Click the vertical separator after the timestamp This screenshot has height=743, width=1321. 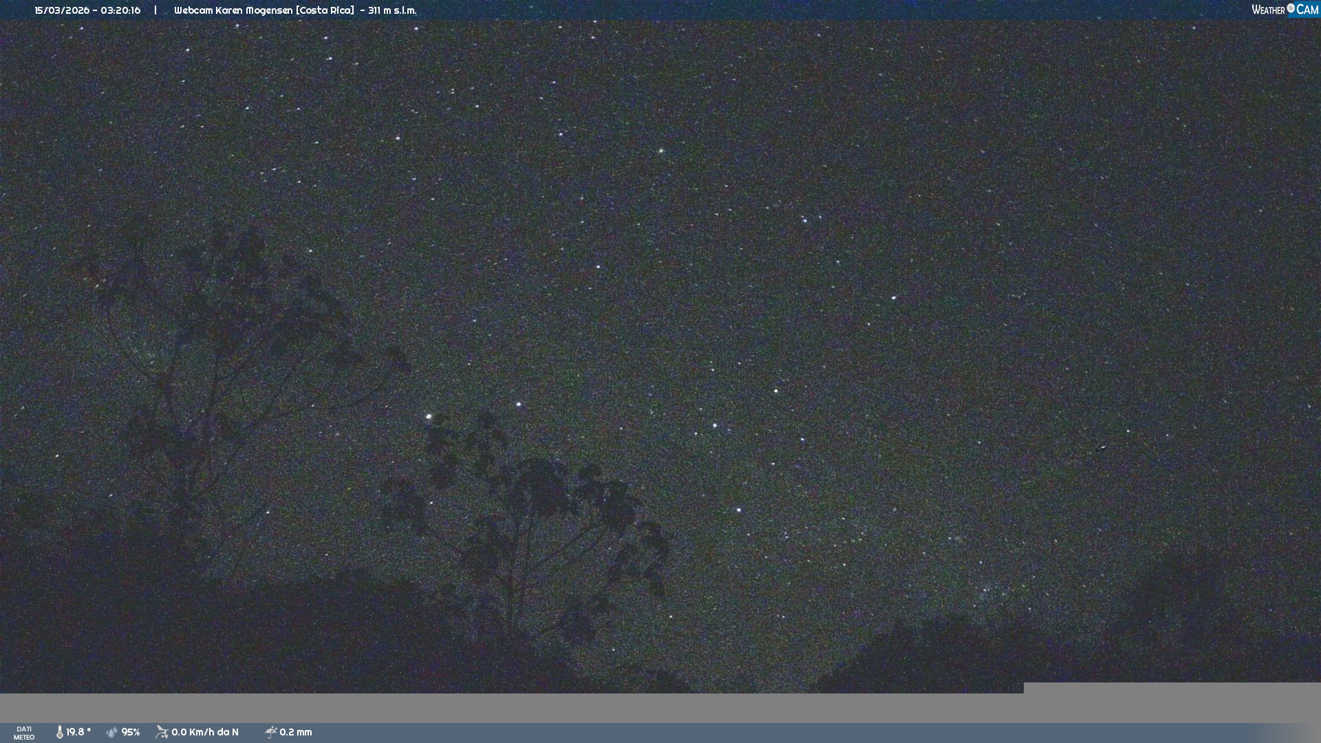click(x=155, y=10)
